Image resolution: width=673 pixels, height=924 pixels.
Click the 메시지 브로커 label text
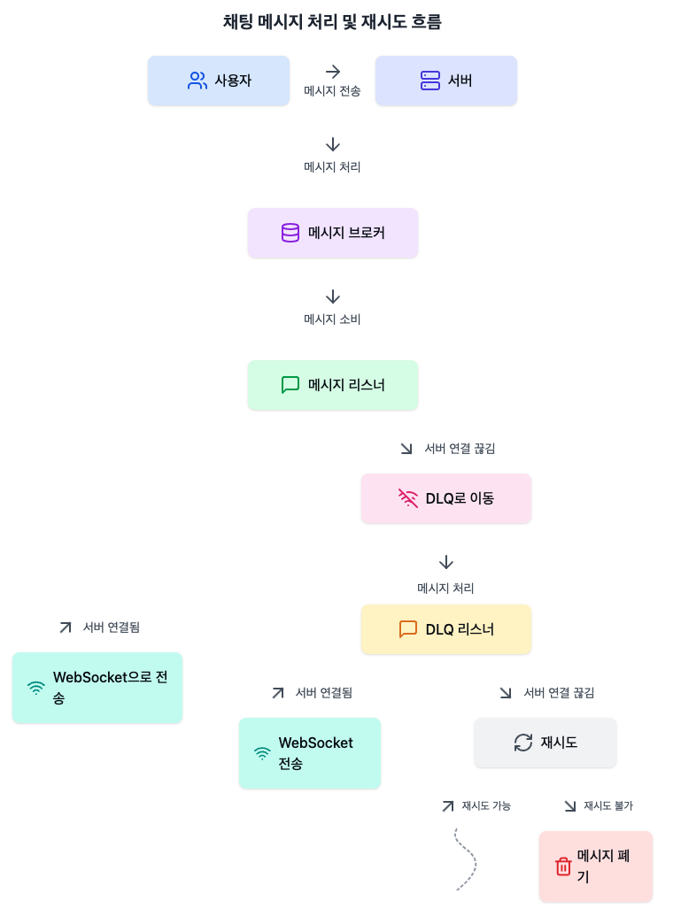click(x=346, y=233)
